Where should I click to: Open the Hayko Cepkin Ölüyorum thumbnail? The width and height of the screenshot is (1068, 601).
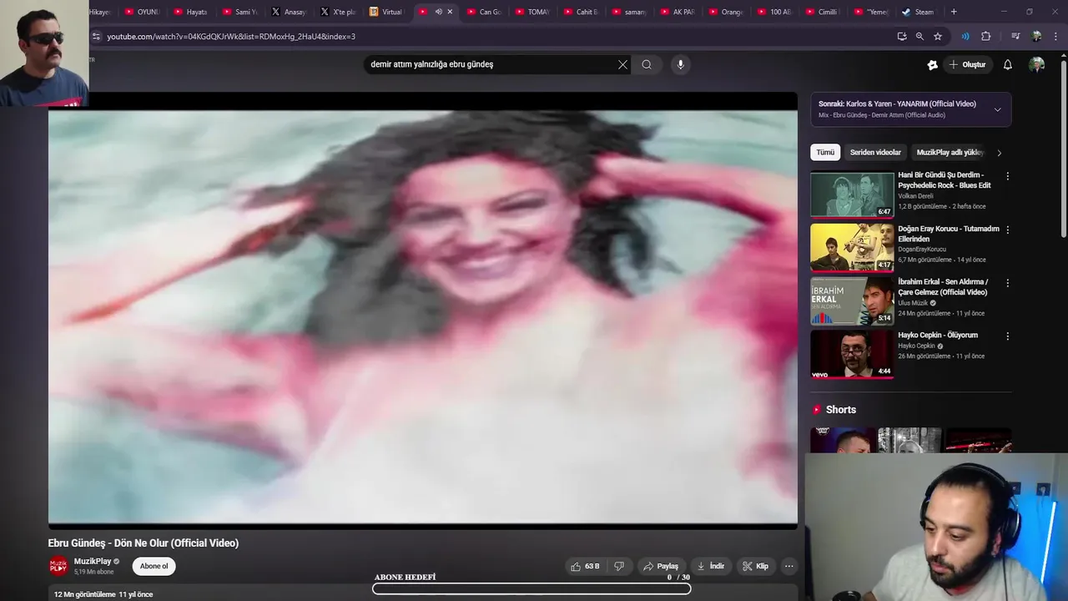coord(852,355)
